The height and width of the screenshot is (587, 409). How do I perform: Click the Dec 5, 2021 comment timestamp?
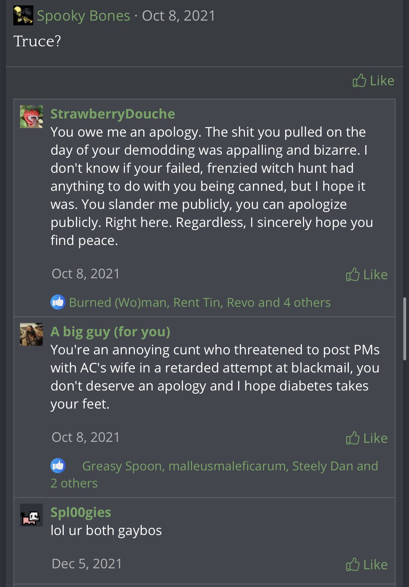[87, 564]
